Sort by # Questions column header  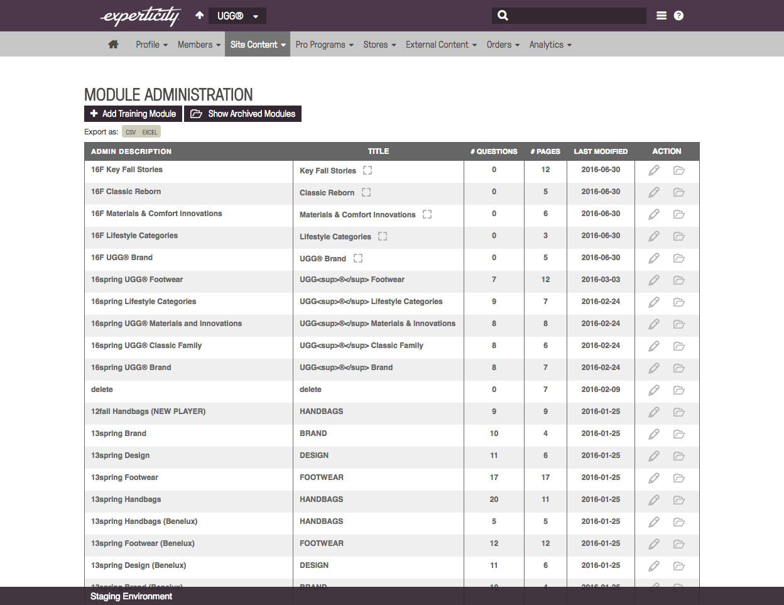[494, 151]
